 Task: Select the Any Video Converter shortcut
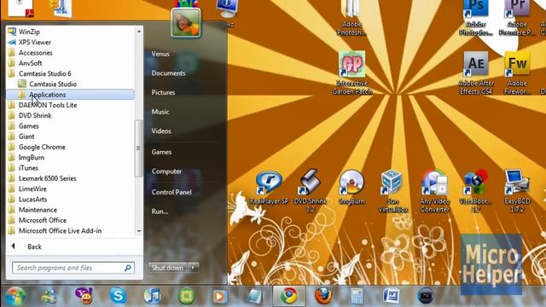434,191
